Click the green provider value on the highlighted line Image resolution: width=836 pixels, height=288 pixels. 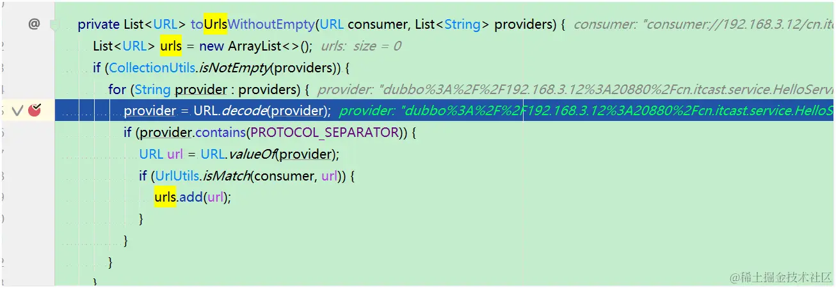[x=587, y=111]
